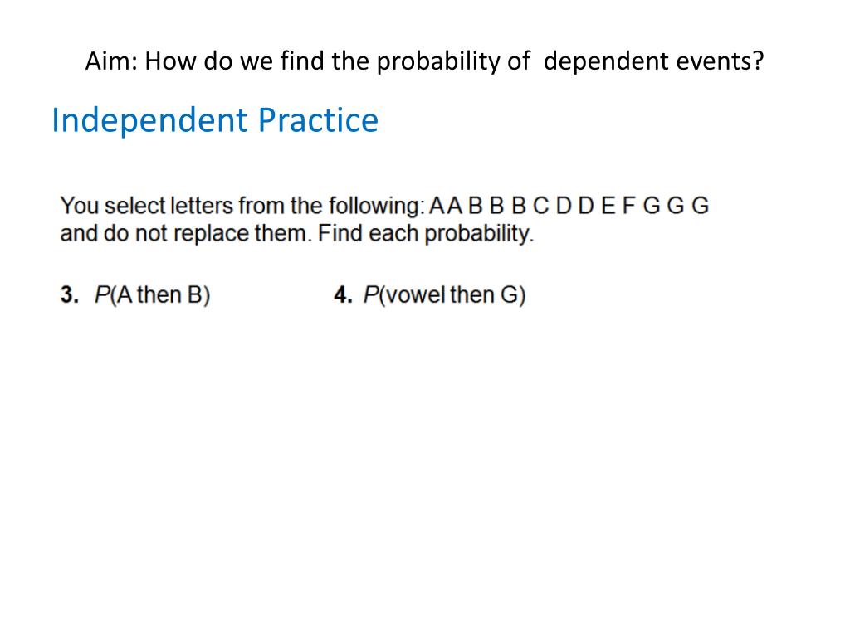
Task: Click 'dependent events?' in the title
Action: [654, 61]
